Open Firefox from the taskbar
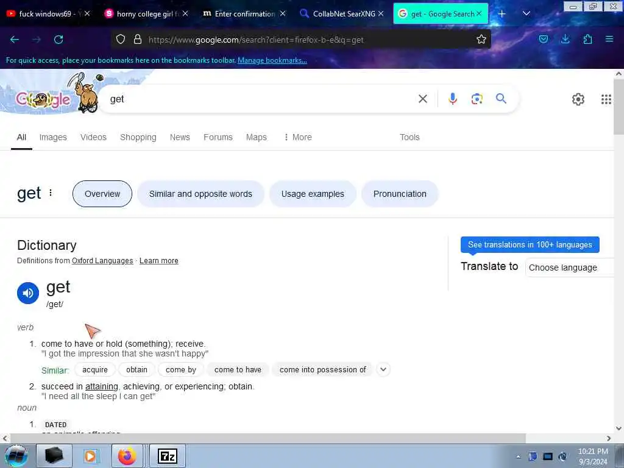Image resolution: width=624 pixels, height=468 pixels. pyautogui.click(x=127, y=456)
